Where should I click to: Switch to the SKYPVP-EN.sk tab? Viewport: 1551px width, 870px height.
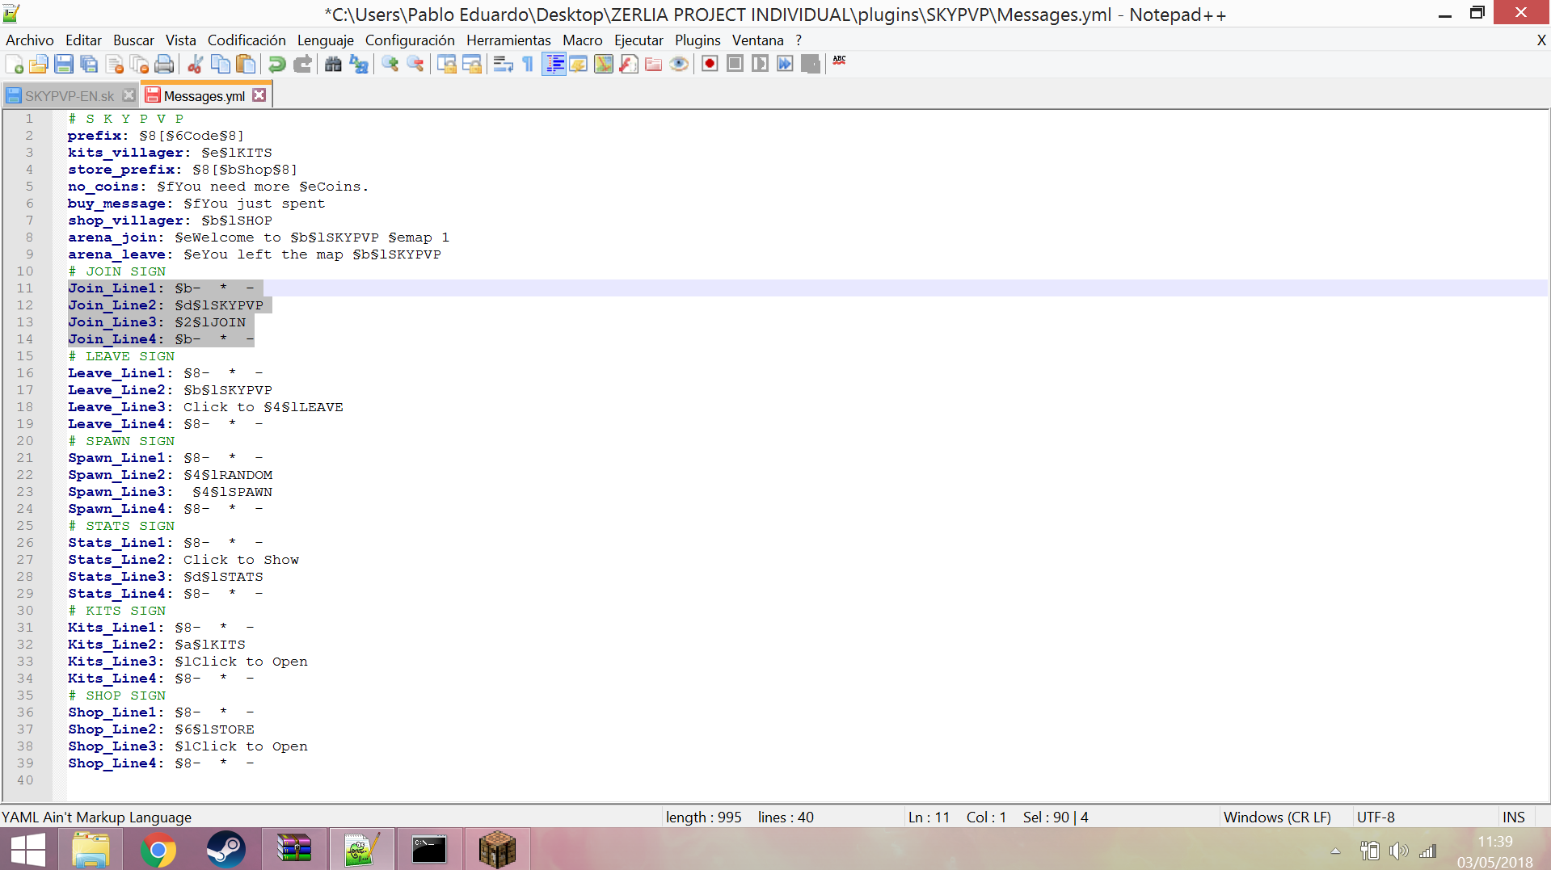(x=69, y=96)
